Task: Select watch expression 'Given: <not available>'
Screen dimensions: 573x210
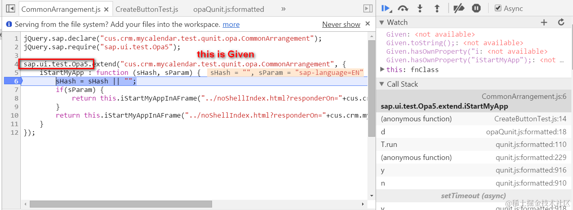Action: coord(431,34)
